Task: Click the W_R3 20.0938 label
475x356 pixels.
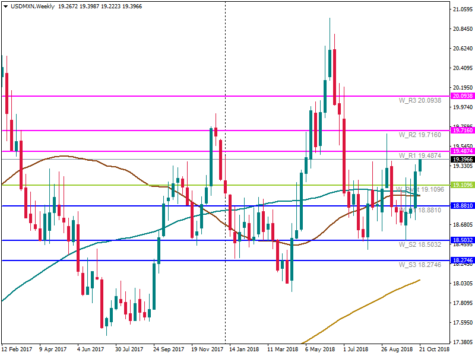Action: tap(419, 101)
